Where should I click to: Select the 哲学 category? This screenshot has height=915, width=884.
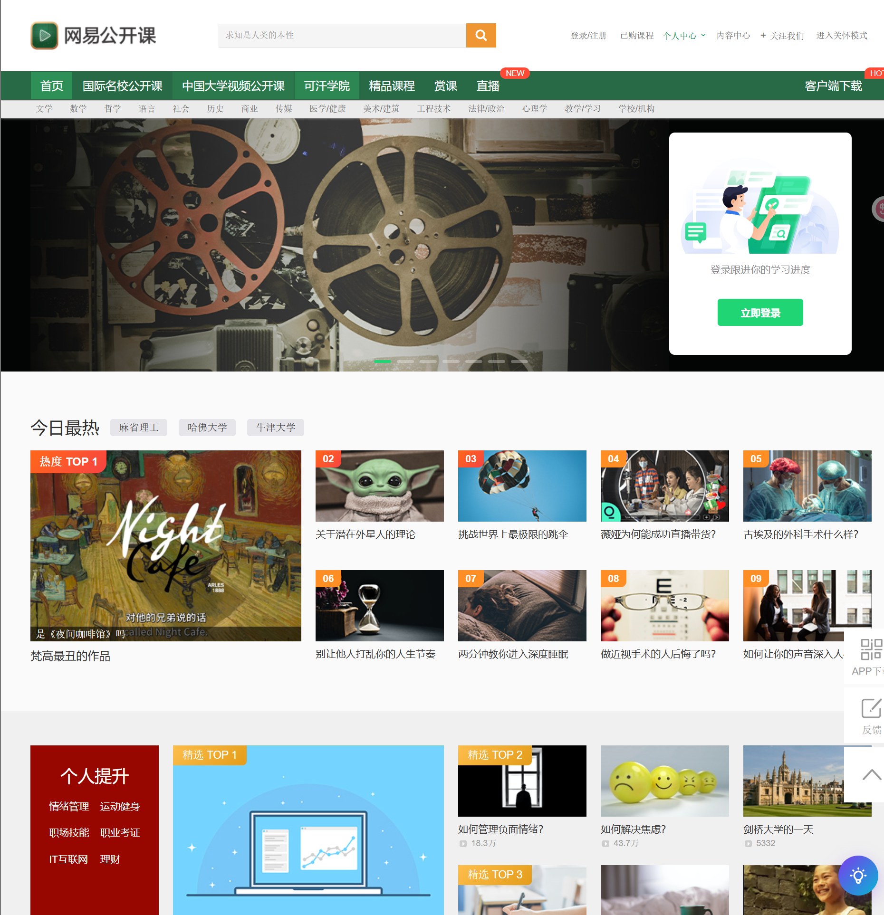coord(113,109)
